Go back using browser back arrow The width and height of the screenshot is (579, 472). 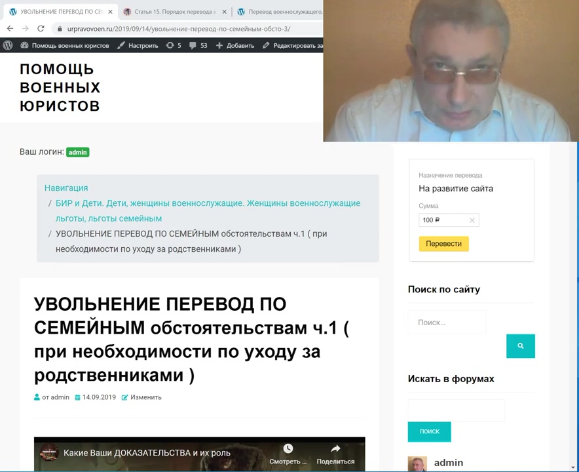pyautogui.click(x=10, y=29)
